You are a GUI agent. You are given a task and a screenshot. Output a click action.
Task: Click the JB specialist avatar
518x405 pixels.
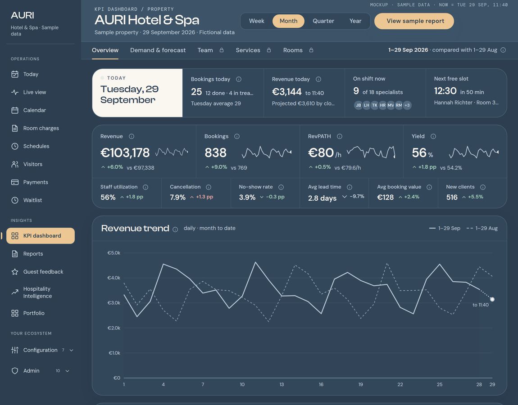pyautogui.click(x=359, y=105)
